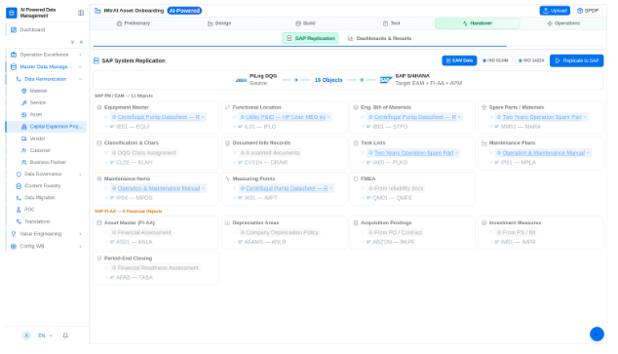Click the From PO / Contract chip
The height and width of the screenshot is (354, 618).
396,232
